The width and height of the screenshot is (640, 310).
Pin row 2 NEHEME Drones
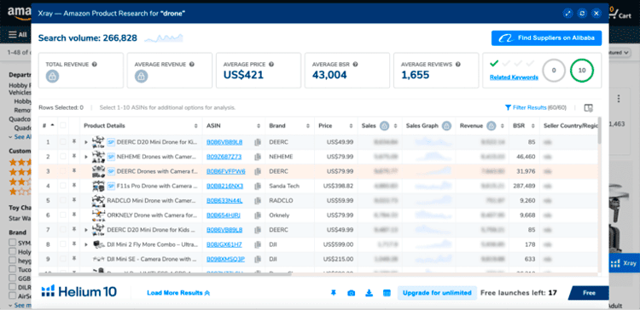(x=74, y=157)
